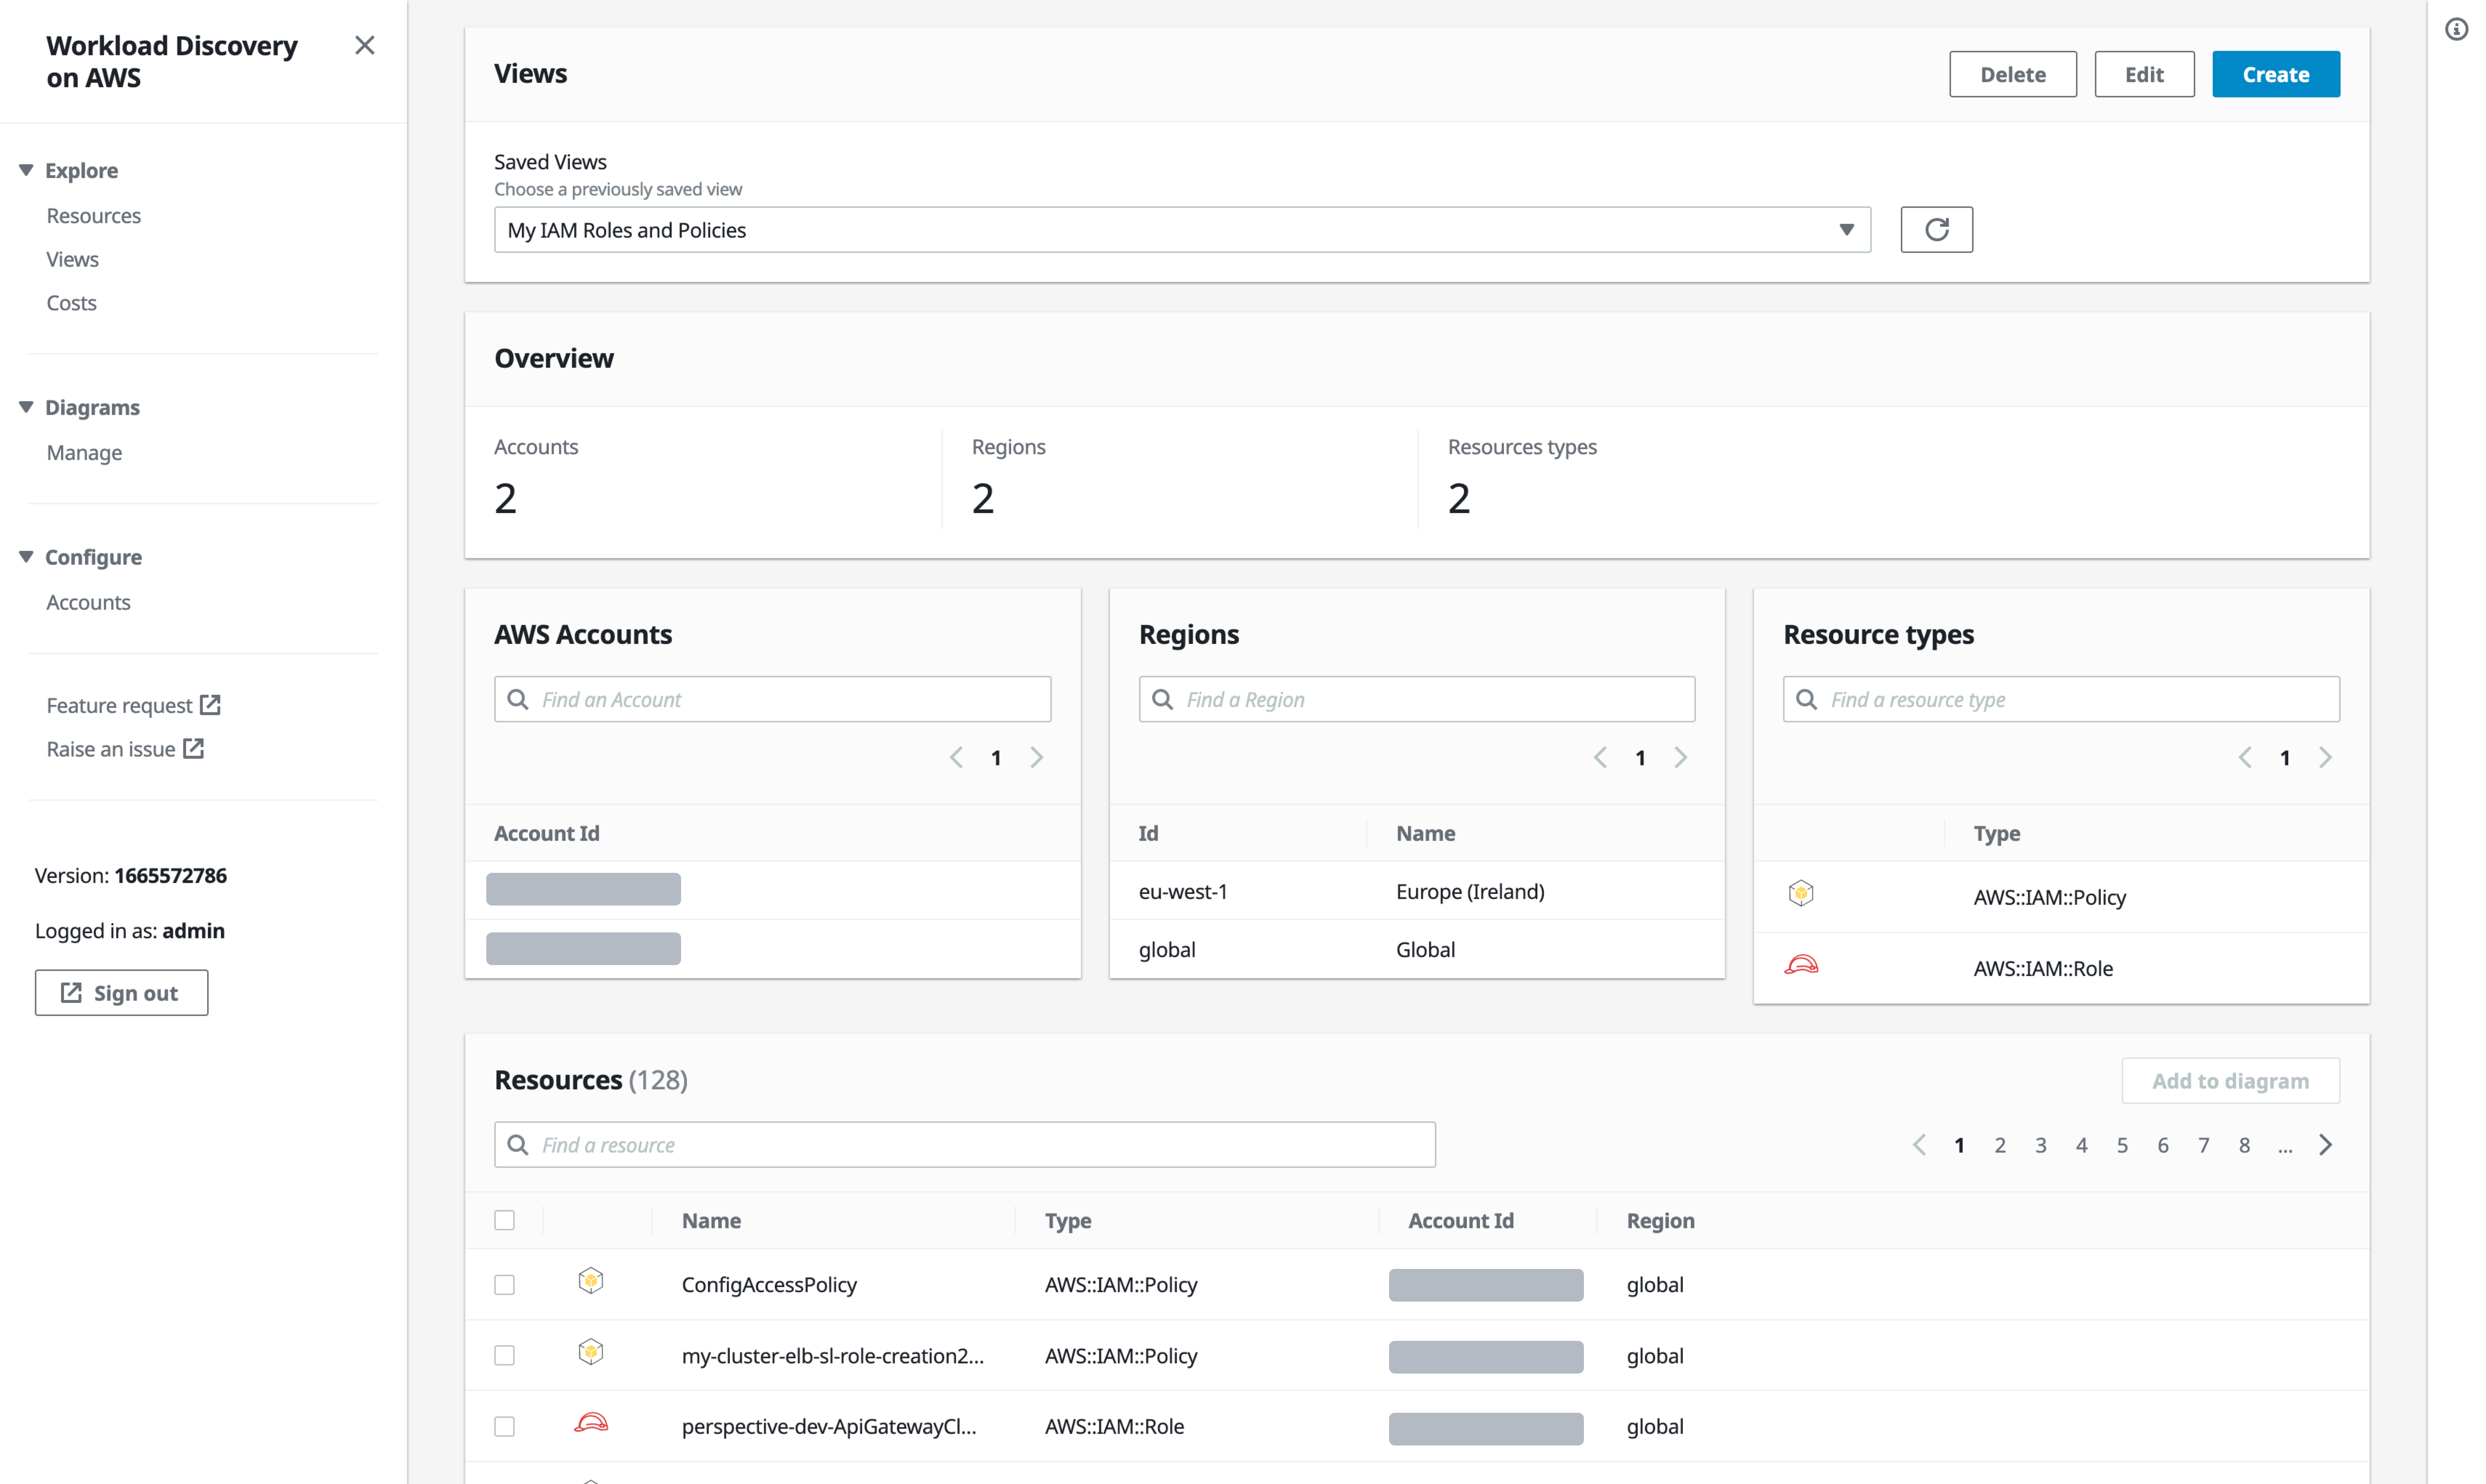The width and height of the screenshot is (2486, 1484).
Task: Select the eu-west-1 region row
Action: pyautogui.click(x=1417, y=891)
